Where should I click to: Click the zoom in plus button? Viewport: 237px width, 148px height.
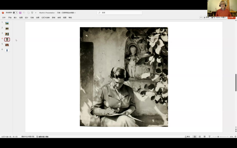pyautogui.click(x=228, y=137)
